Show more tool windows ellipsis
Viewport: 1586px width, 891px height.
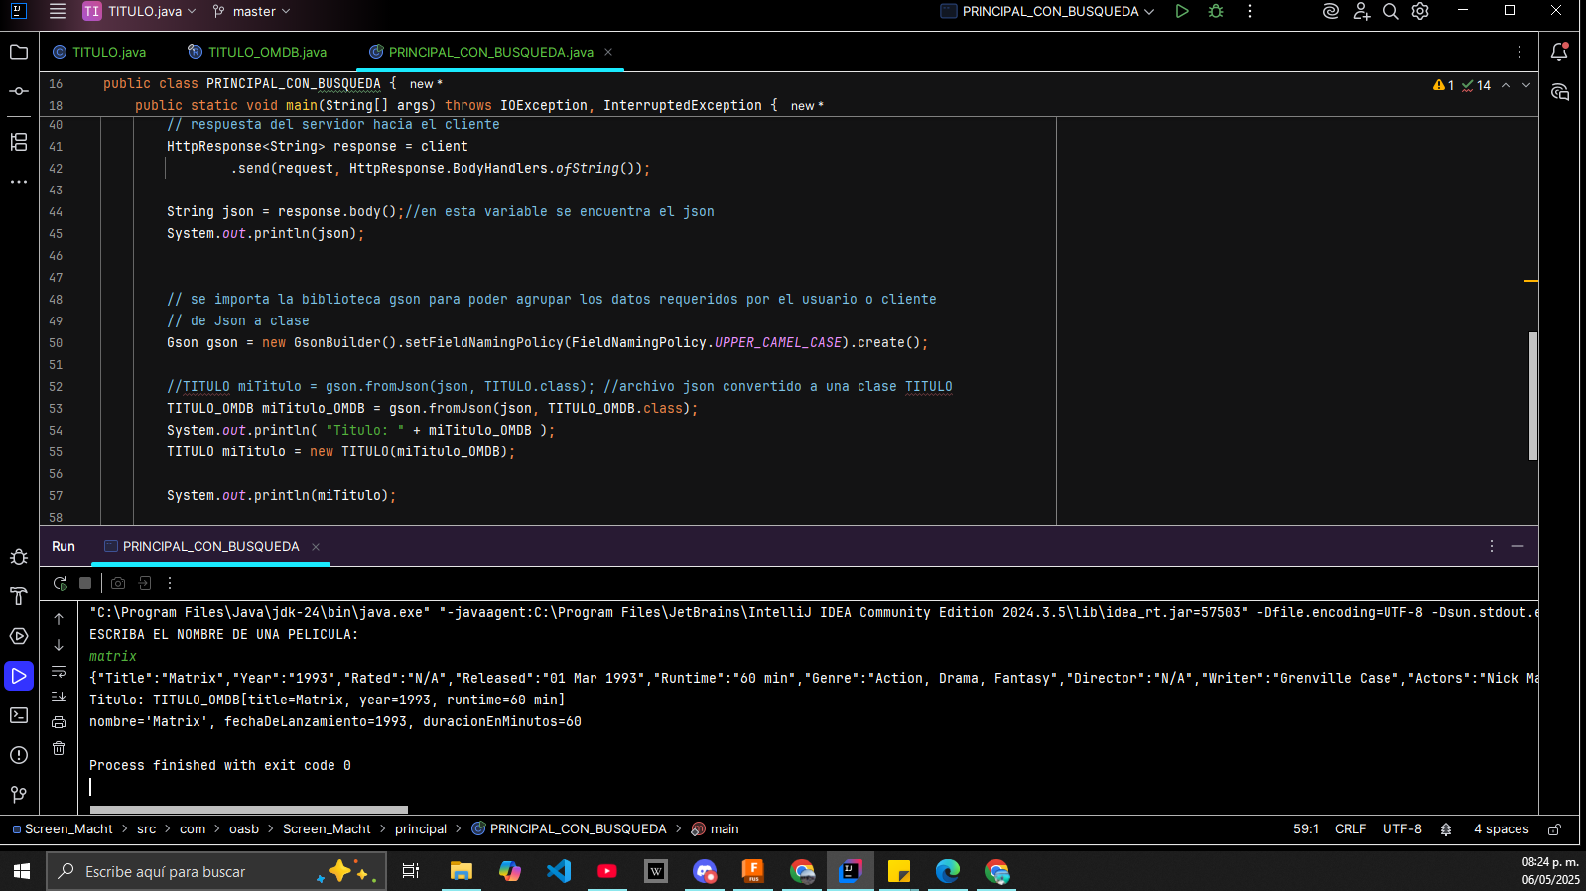18,182
